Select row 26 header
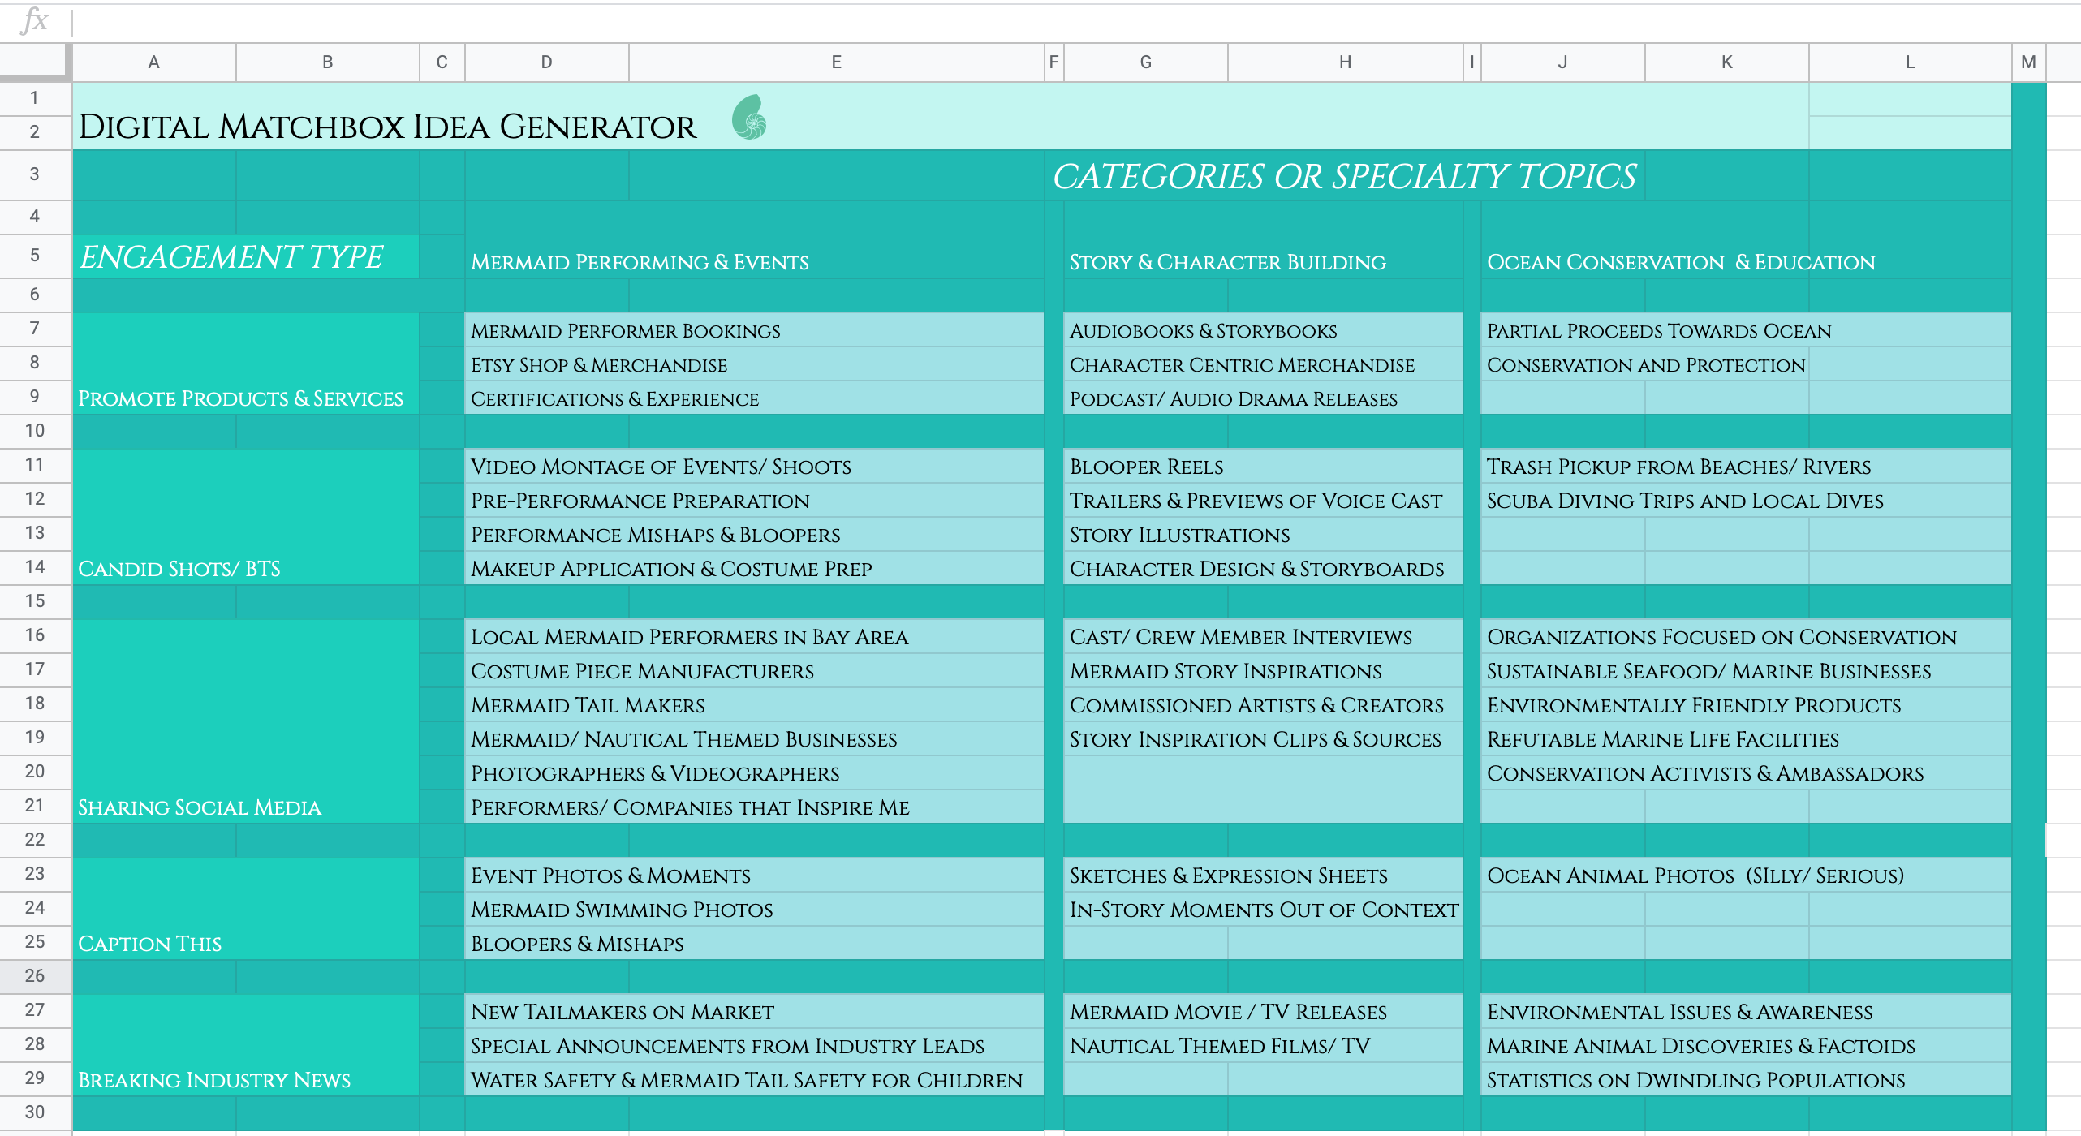2081x1136 pixels. (x=35, y=976)
